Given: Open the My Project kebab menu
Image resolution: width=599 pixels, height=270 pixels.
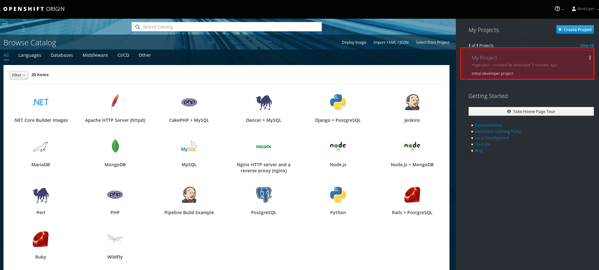Looking at the screenshot, I should point(590,58).
